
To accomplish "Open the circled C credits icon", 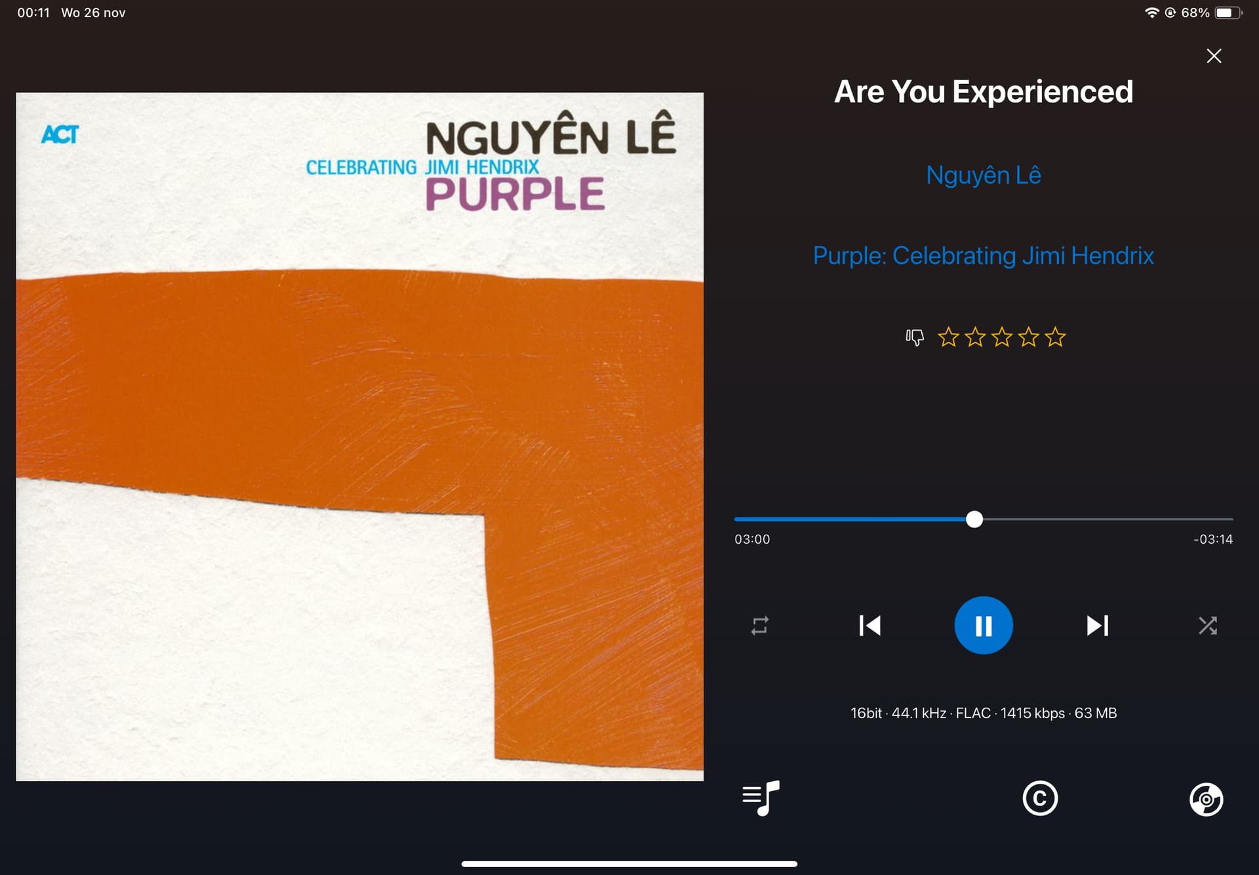I will (x=1040, y=798).
